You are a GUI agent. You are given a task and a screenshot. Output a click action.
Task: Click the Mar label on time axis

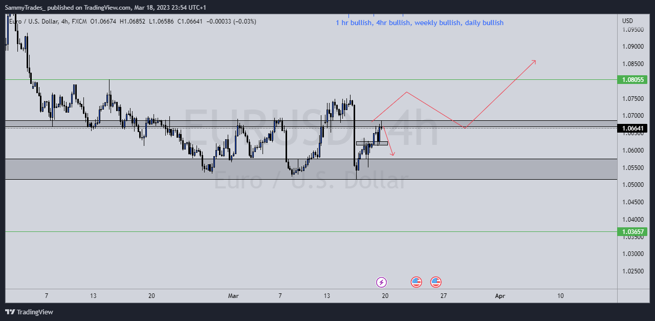(233, 296)
